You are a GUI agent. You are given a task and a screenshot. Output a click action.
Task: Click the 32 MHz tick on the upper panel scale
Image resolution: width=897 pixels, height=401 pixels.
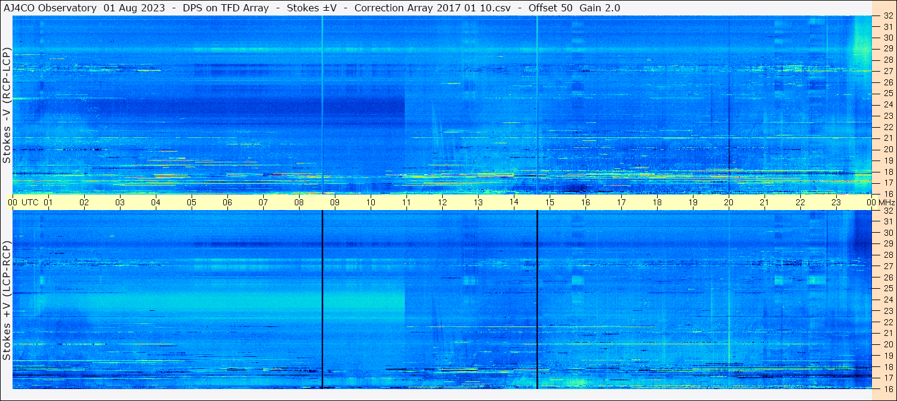[x=887, y=16]
